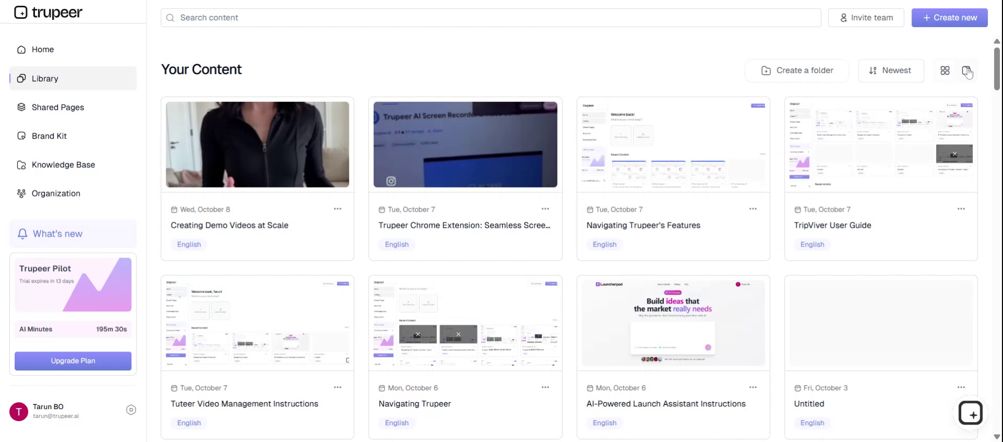Open options for Creating Demo Videos at Scale

(337, 209)
